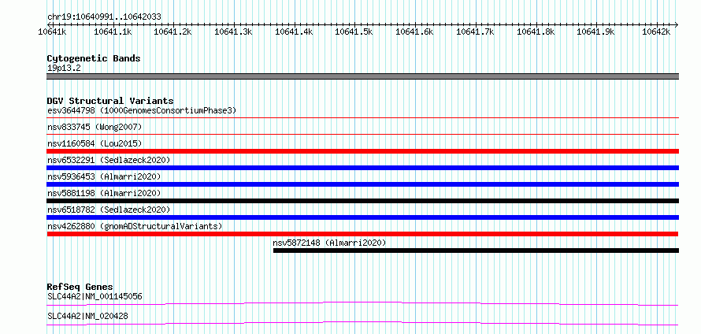Viewport: 701px width, 334px height.
Task: Click the 10641.7k ruler tick label
Action: (475, 32)
